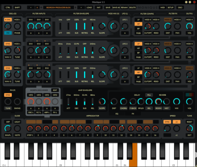Click the OCT tune knob
The width and height of the screenshot is (197, 167).
pyautogui.click(x=190, y=128)
